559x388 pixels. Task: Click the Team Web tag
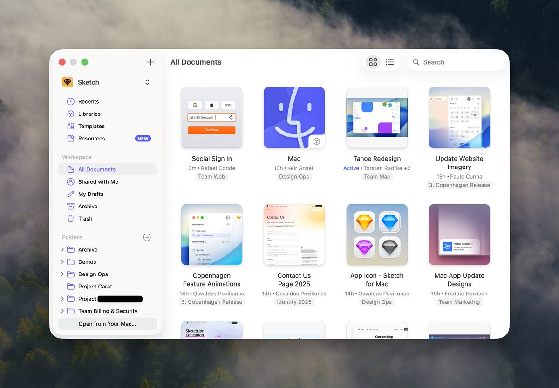(211, 177)
